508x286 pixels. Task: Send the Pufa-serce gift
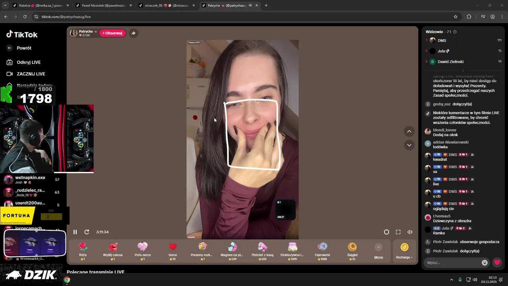pyautogui.click(x=142, y=251)
